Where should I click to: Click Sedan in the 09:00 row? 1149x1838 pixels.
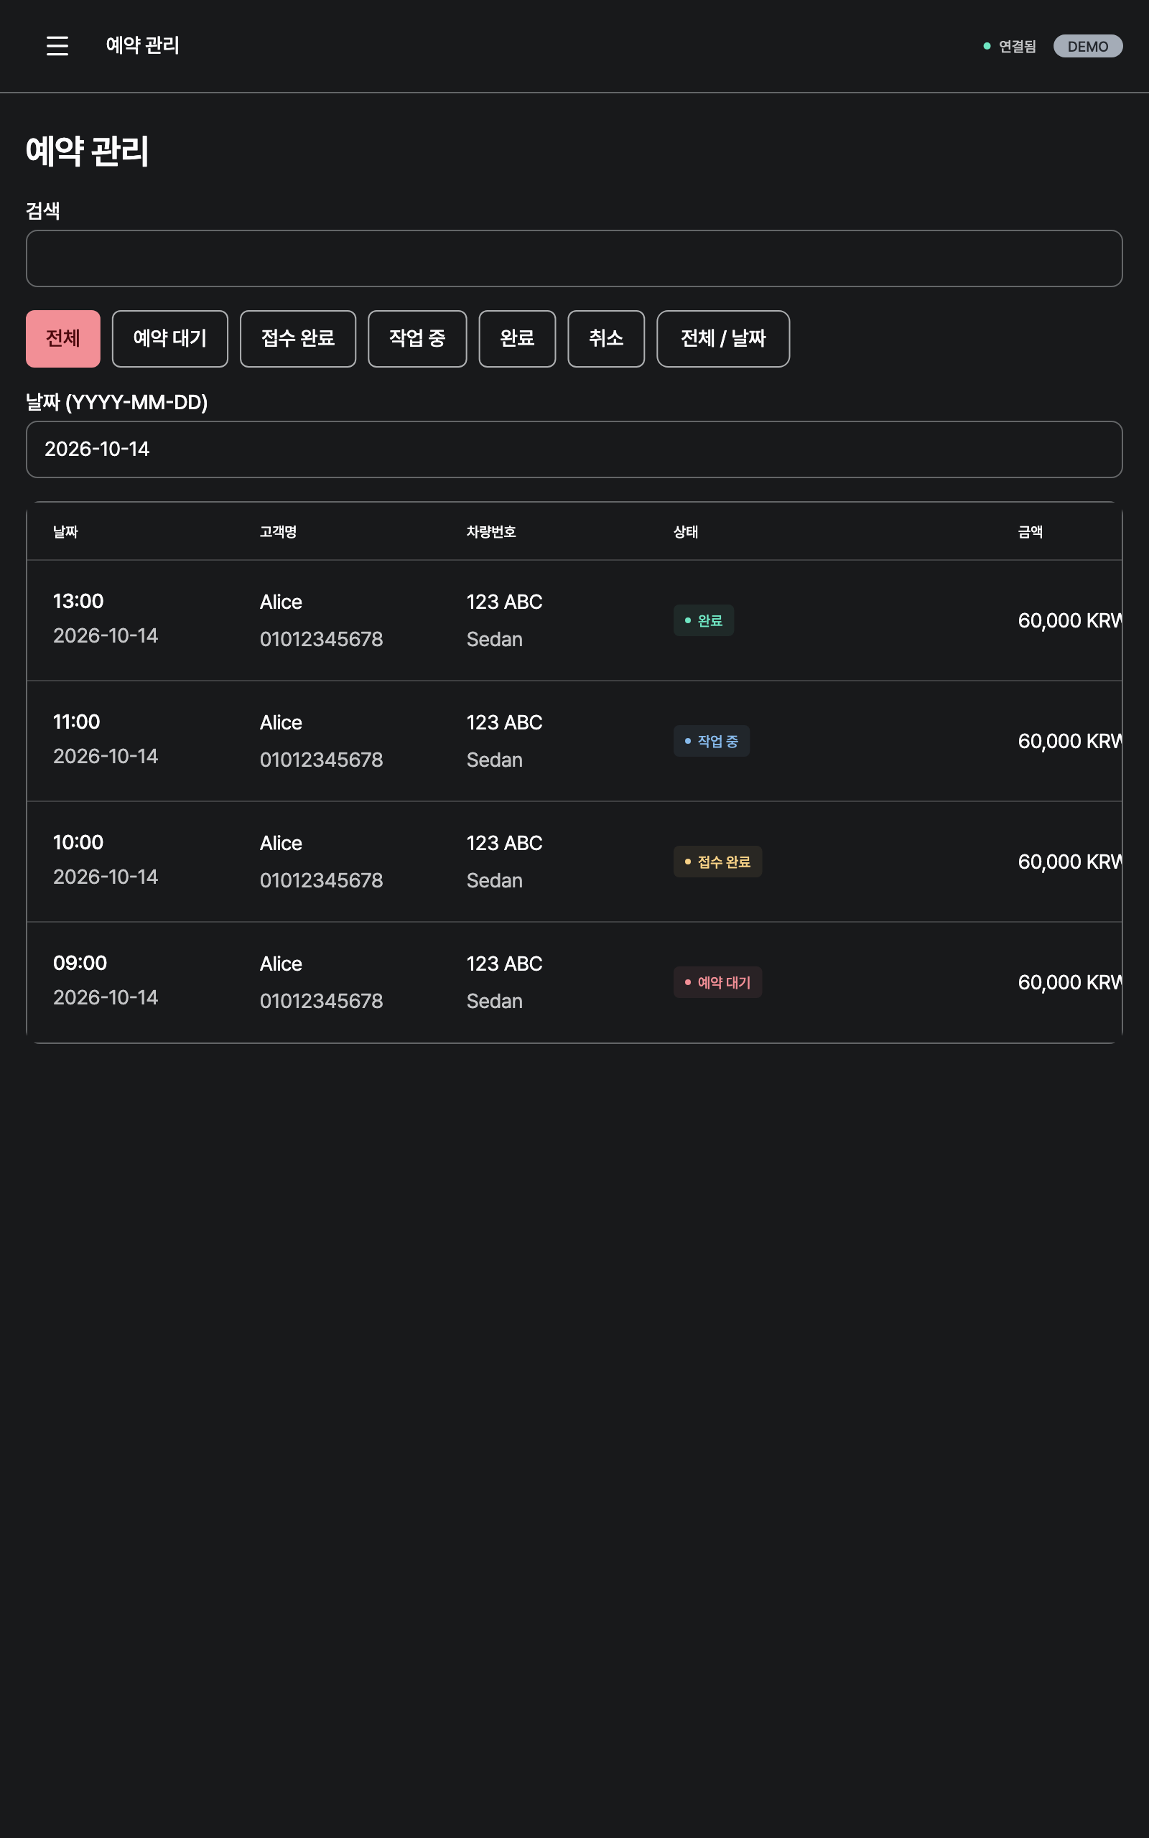495,1002
